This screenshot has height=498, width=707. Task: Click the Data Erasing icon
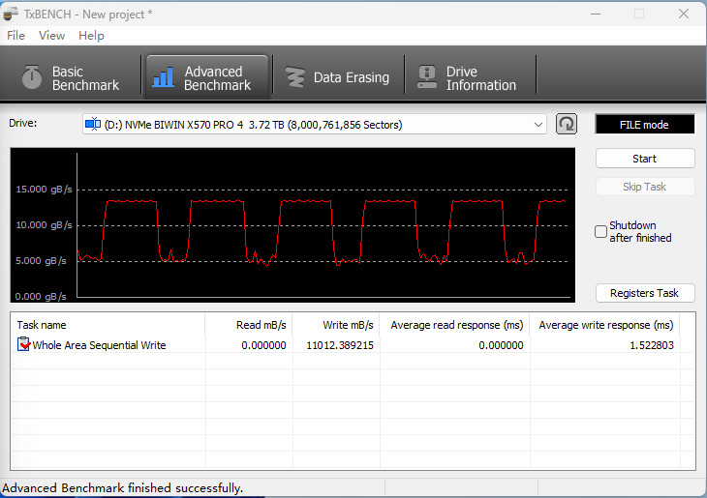(x=293, y=77)
